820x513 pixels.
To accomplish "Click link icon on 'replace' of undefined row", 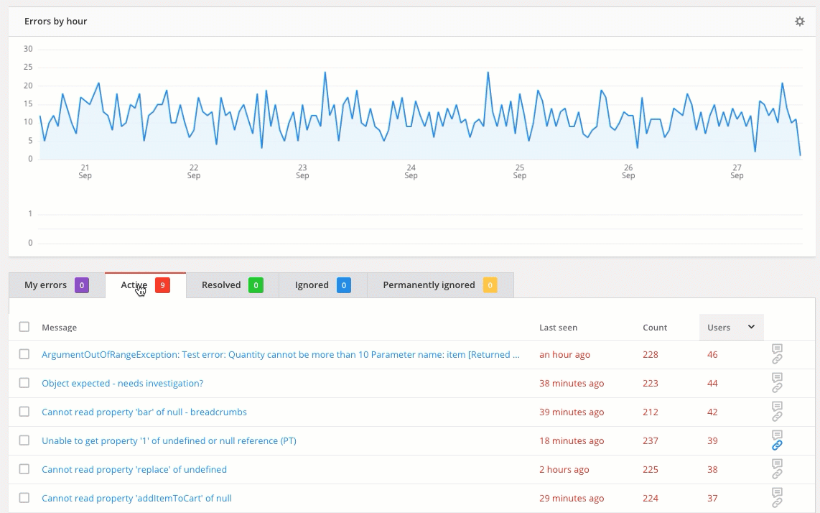I will click(x=777, y=474).
